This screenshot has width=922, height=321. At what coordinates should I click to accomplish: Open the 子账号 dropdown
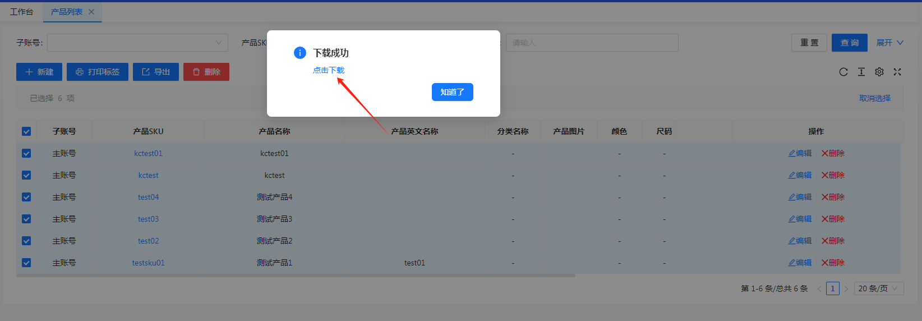[x=137, y=43]
